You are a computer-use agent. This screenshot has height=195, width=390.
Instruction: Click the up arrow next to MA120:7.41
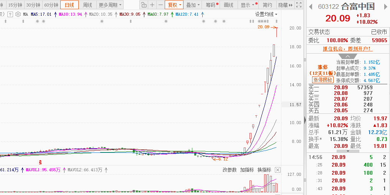202,15
